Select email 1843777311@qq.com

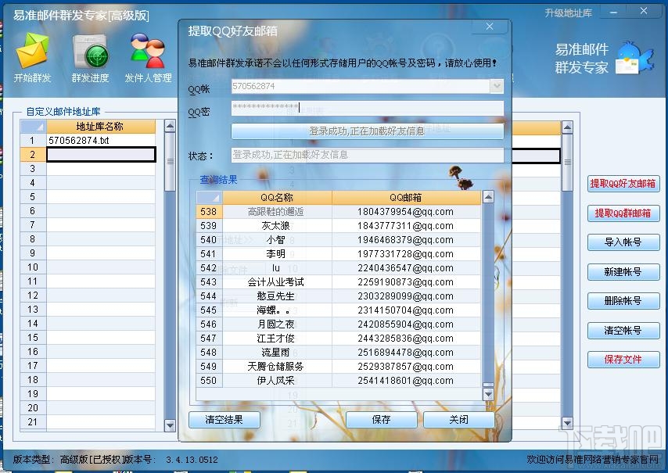[x=406, y=226]
